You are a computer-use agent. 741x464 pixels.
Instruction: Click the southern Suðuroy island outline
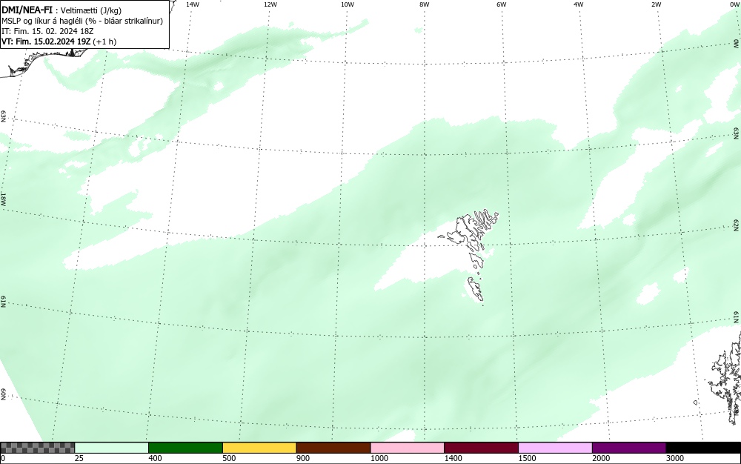pyautogui.click(x=476, y=289)
